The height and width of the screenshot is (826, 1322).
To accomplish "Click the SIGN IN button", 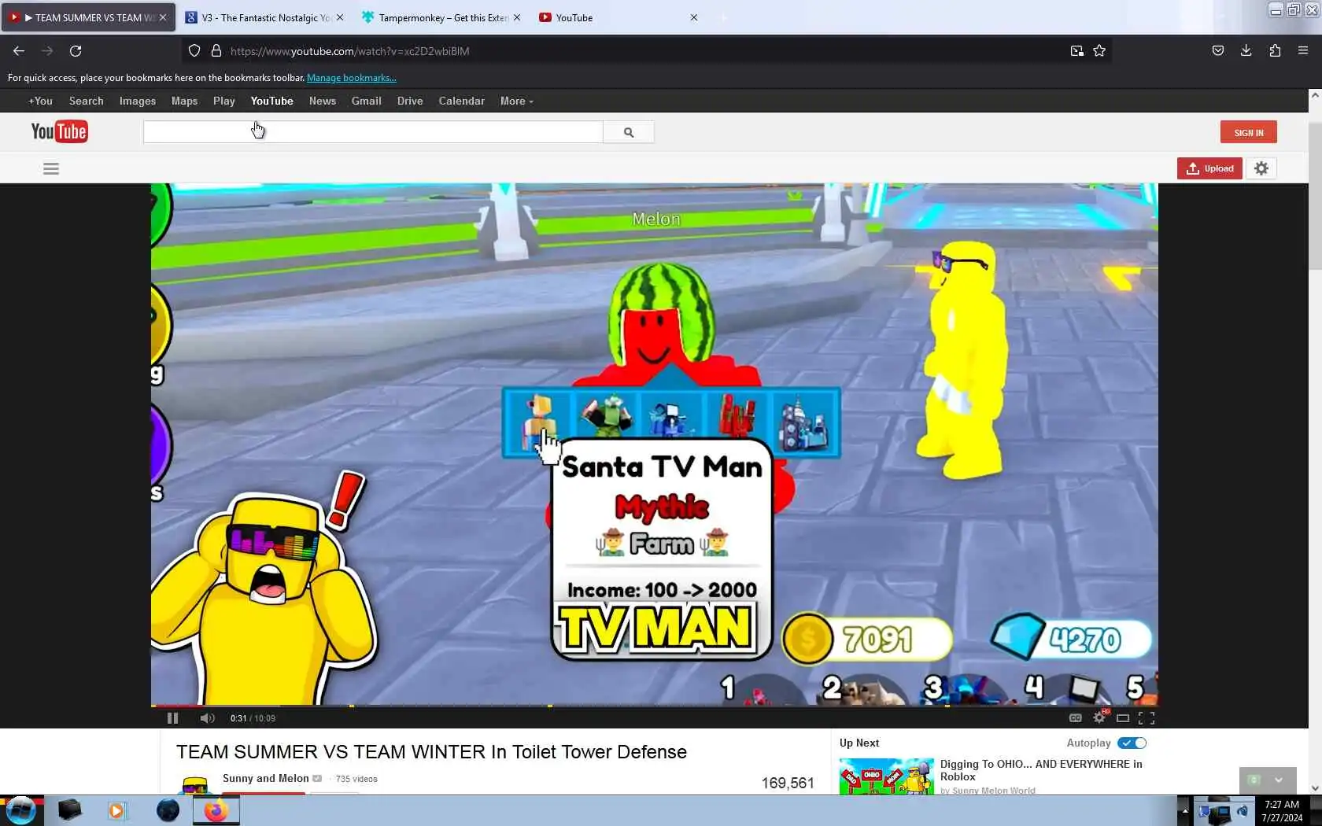I will (1248, 132).
